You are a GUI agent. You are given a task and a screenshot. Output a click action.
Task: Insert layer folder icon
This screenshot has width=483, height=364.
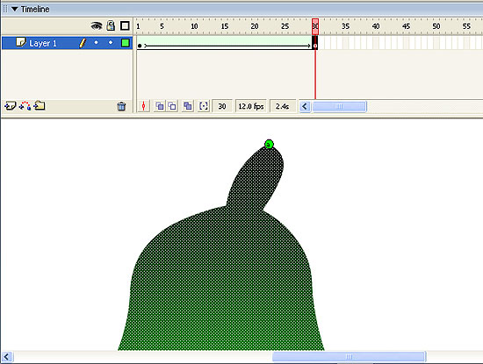[40, 106]
